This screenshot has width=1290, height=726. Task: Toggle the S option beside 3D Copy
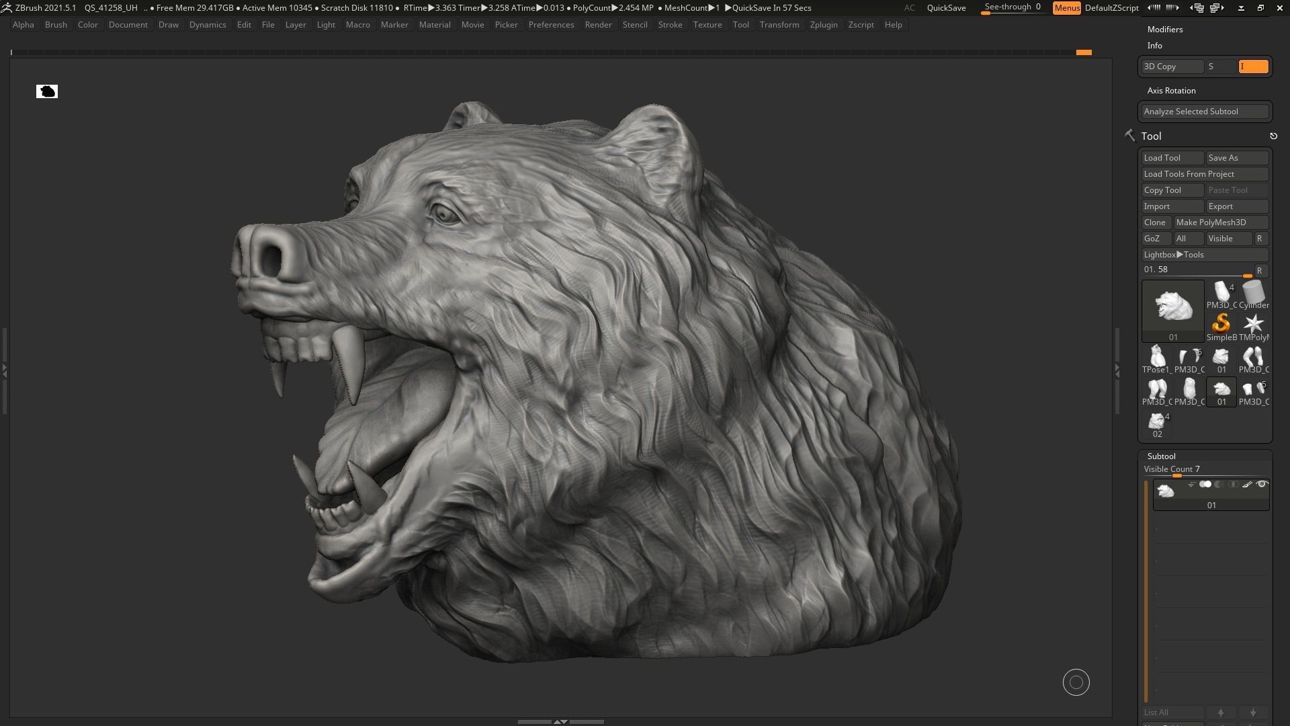point(1221,67)
